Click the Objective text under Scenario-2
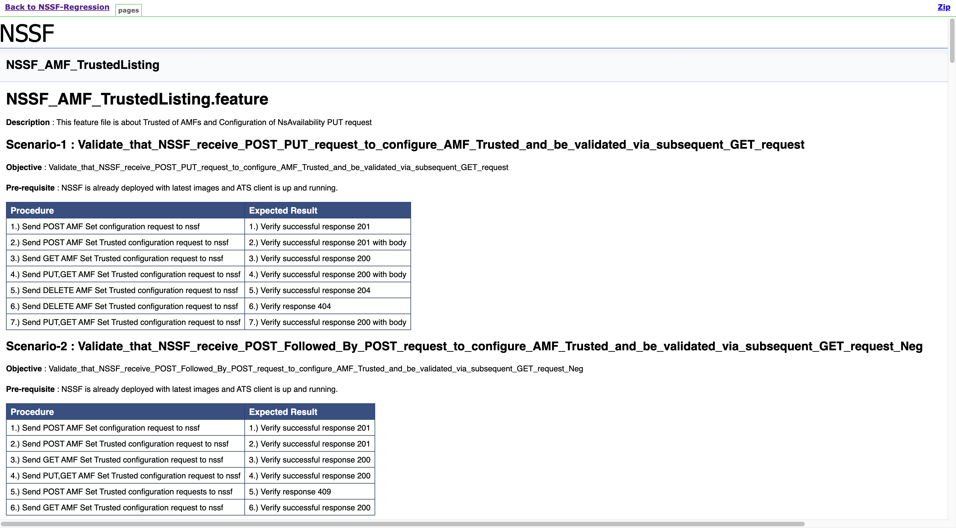956x528 pixels. 294,369
